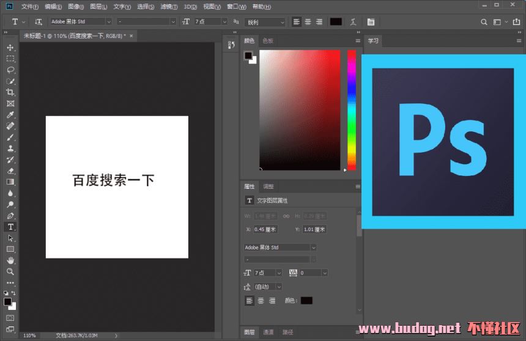
Task: Center text in options bar
Action: tap(308, 22)
